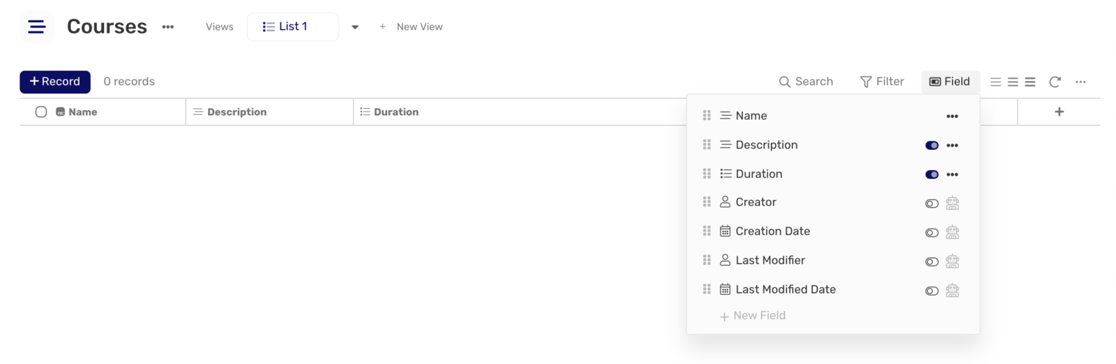This screenshot has width=1116, height=364.
Task: Open more options for Name field
Action: (x=952, y=116)
